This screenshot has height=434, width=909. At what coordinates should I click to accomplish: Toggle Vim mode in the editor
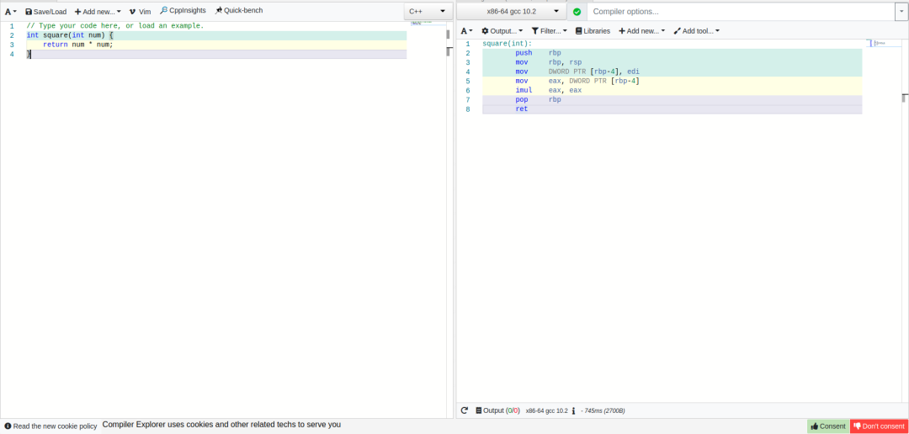pyautogui.click(x=140, y=12)
